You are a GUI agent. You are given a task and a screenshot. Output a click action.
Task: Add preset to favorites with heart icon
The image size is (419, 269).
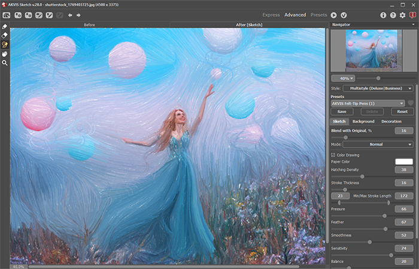(411, 103)
